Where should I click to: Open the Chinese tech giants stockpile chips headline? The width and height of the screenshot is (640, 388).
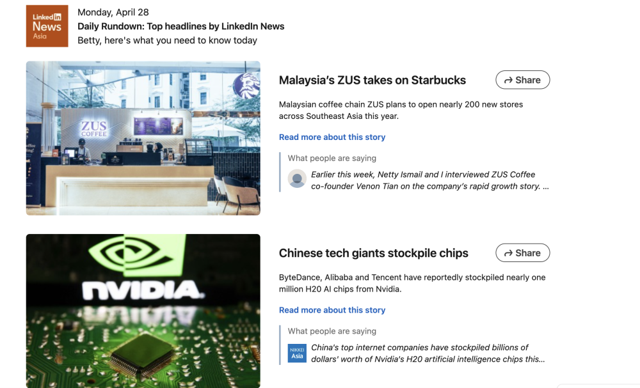(x=374, y=253)
